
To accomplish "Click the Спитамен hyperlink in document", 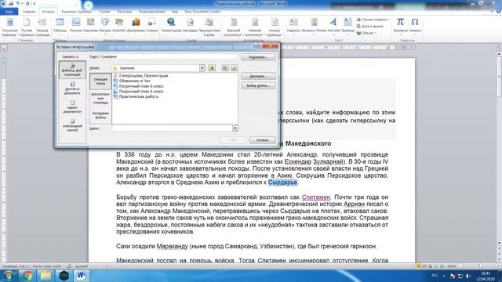I will point(315,197).
